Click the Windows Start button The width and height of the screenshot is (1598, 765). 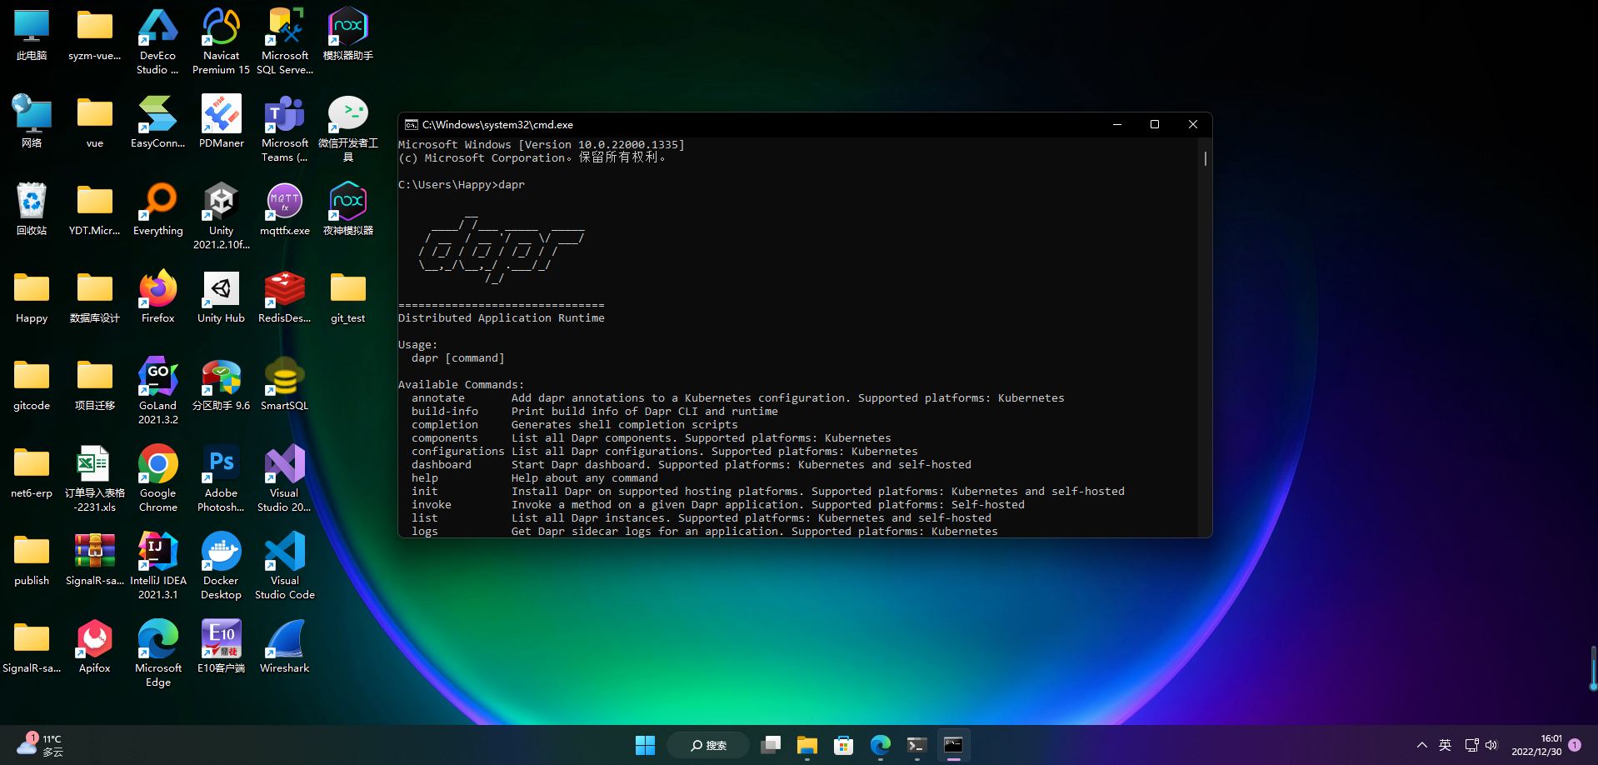point(645,744)
